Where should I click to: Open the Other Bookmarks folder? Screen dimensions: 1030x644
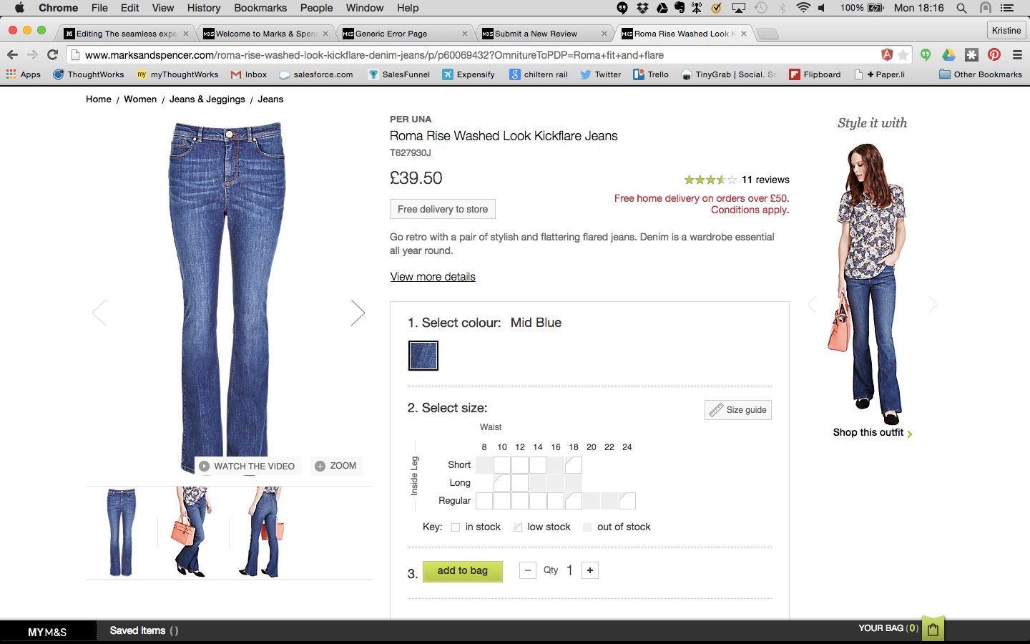pyautogui.click(x=981, y=74)
